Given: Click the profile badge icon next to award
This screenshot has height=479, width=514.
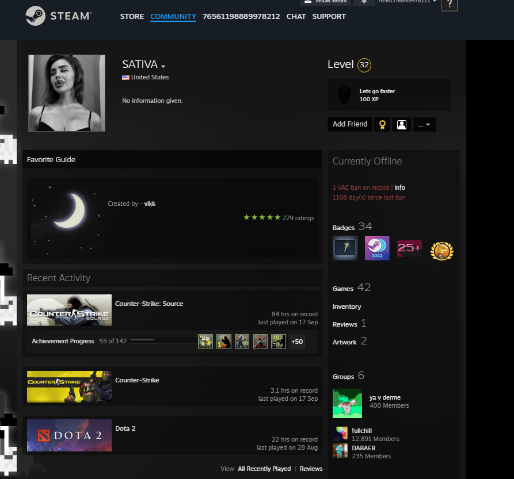Looking at the screenshot, I should pos(402,124).
